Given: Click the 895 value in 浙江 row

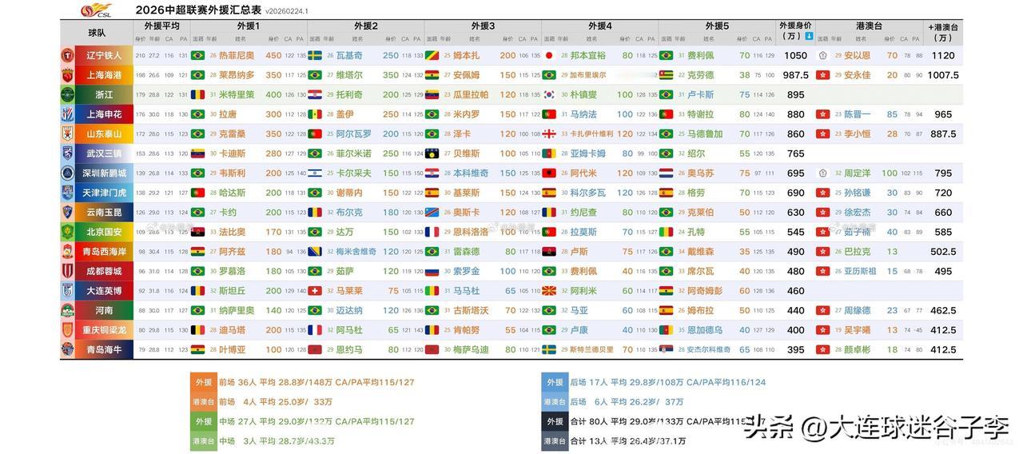Looking at the screenshot, I should (795, 94).
